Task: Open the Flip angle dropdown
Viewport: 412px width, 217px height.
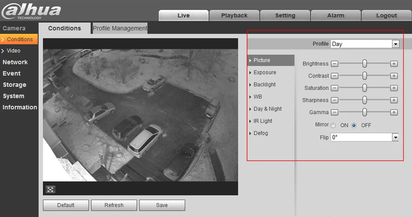Action: (364, 137)
